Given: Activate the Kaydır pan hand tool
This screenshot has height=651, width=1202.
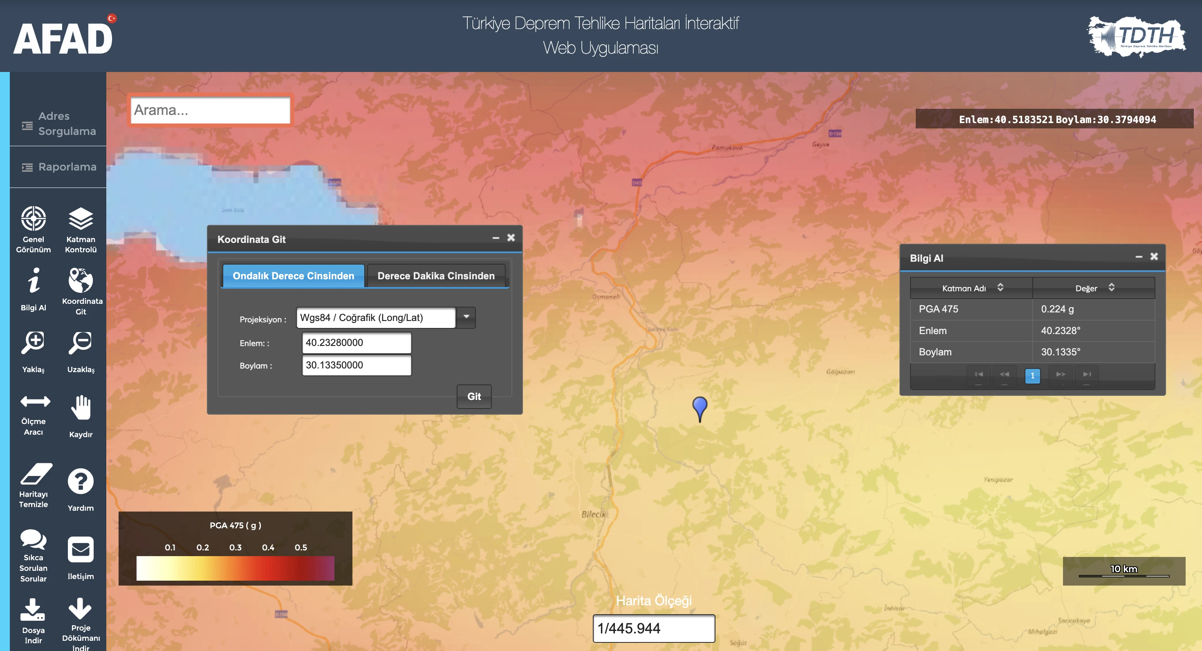Looking at the screenshot, I should tap(81, 416).
